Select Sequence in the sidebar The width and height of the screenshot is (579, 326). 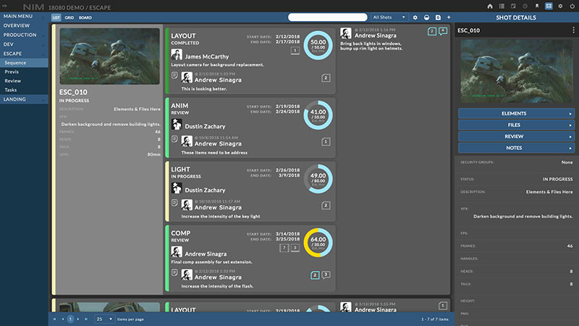tap(24, 63)
